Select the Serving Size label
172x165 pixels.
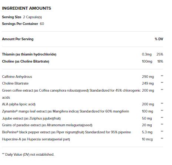[x=11, y=17]
